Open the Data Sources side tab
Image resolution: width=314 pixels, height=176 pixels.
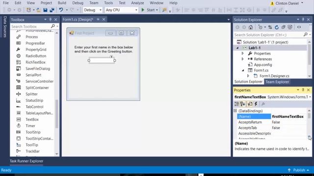pyautogui.click(x=5, y=27)
